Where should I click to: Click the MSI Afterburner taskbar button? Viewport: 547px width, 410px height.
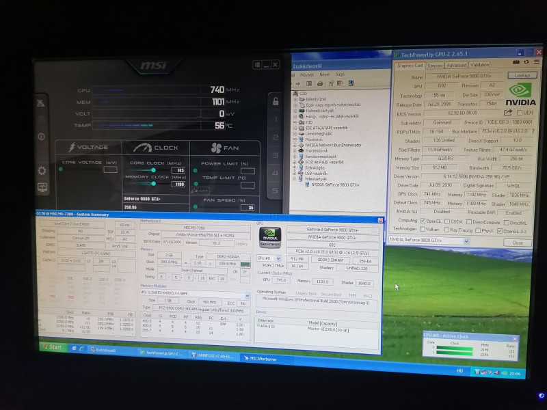click(x=265, y=358)
